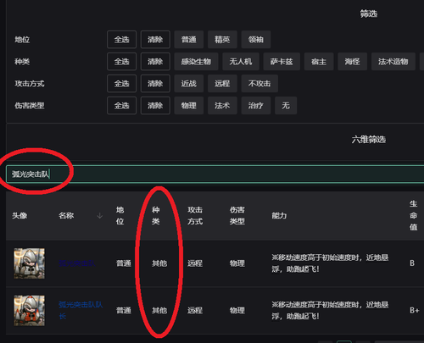Toggle the 近战 attack filter
Image resolution: width=424 pixels, height=343 pixels.
(189, 84)
